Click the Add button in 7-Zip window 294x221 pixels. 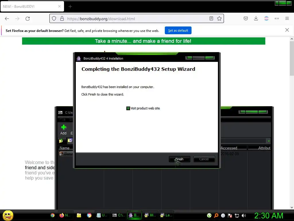(63, 130)
